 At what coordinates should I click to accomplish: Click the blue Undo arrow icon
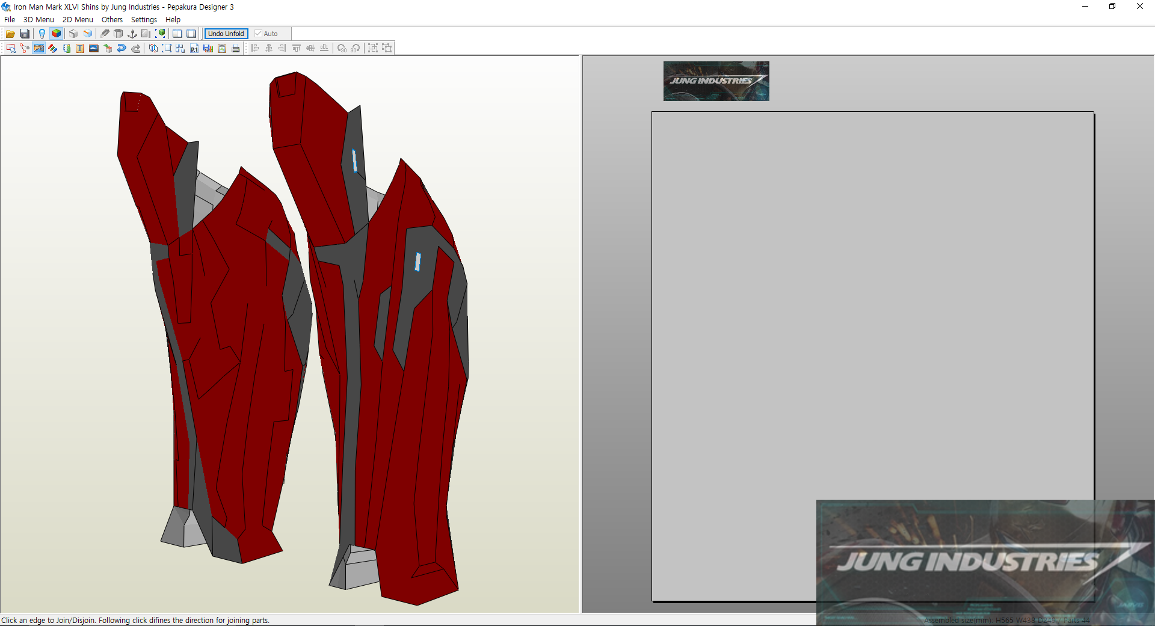coord(122,48)
